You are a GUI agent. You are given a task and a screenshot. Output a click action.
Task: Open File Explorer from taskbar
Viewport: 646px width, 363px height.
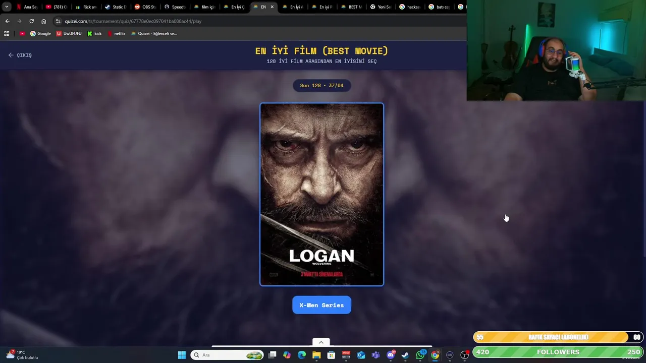(x=316, y=355)
